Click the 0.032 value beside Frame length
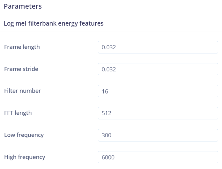This screenshot has width=222, height=169. click(109, 48)
